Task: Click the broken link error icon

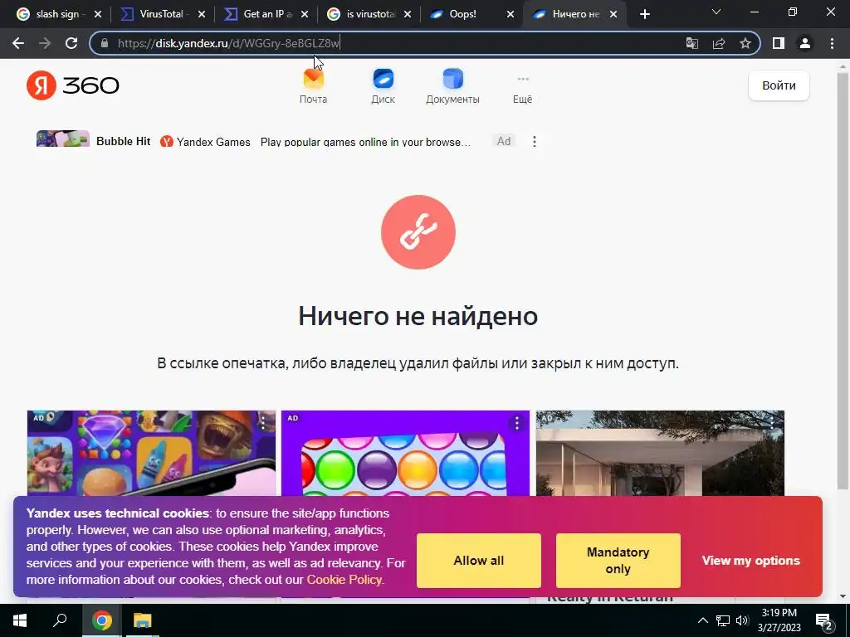Action: [418, 232]
